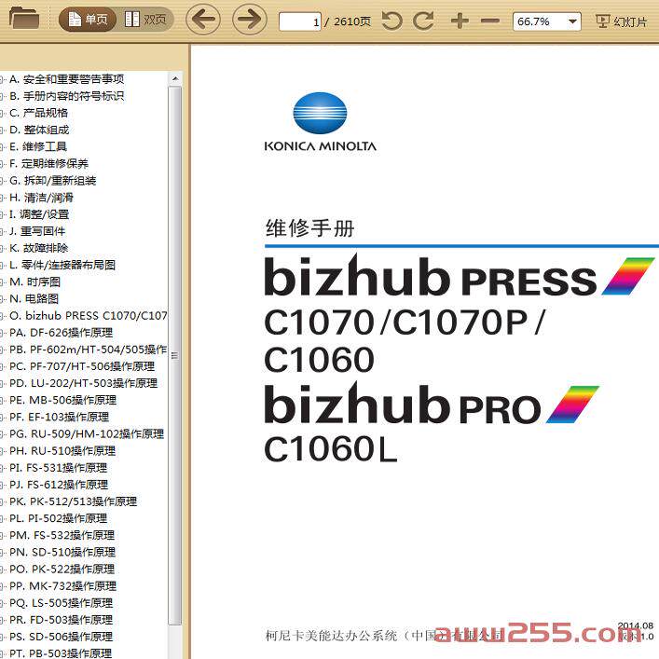The image size is (659, 659).
Task: Open bookmark J. 重写固件
Action: coord(37,231)
